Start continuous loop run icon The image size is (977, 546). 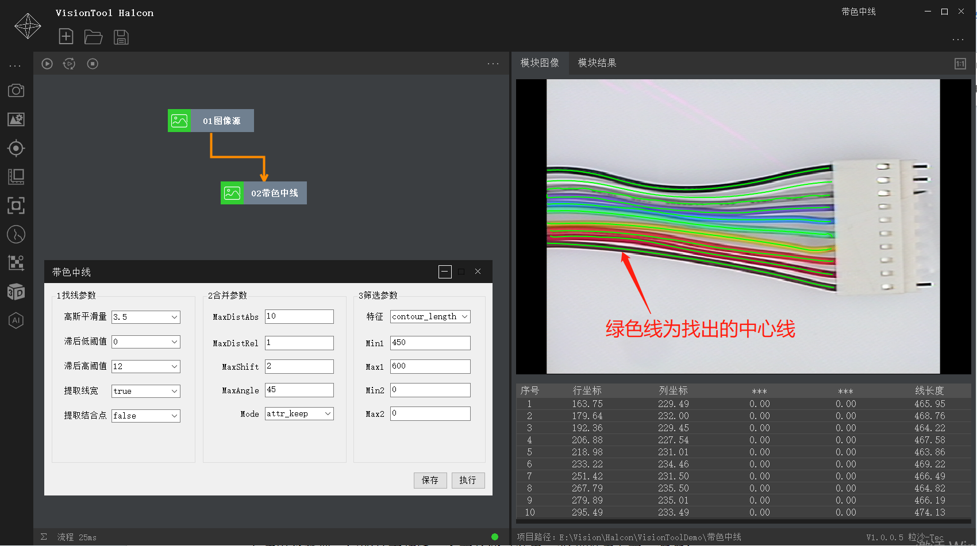pyautogui.click(x=69, y=64)
